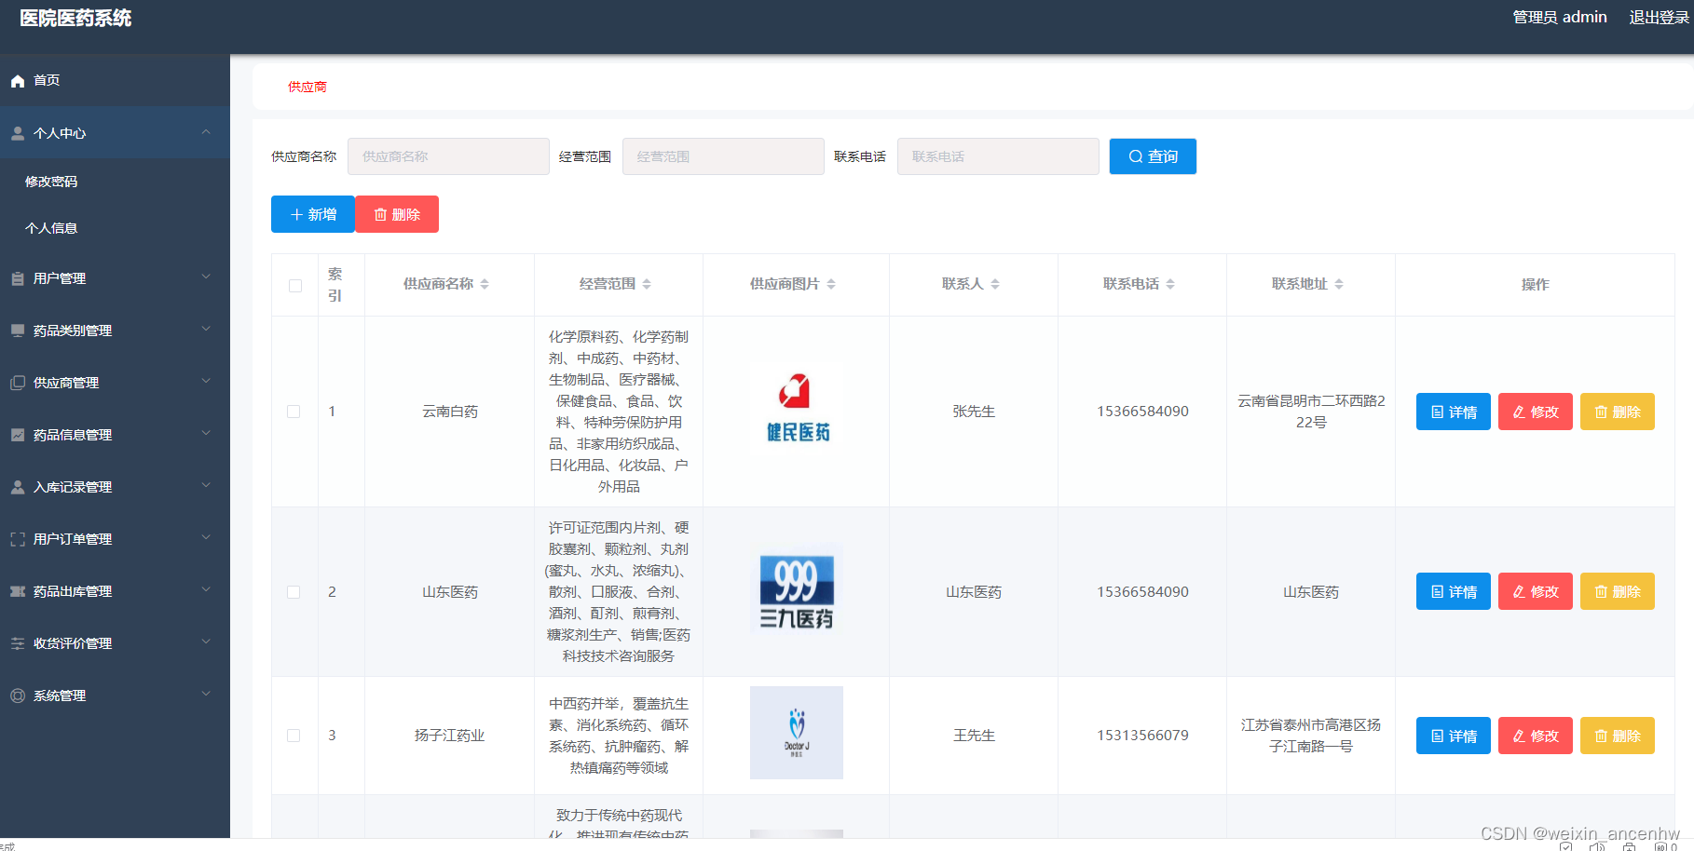Expand the 用户订单管理 section

point(207,538)
